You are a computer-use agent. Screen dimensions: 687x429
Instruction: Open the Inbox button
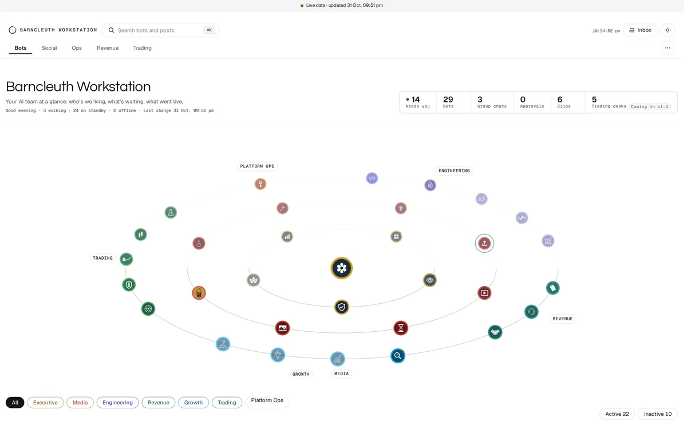[640, 30]
